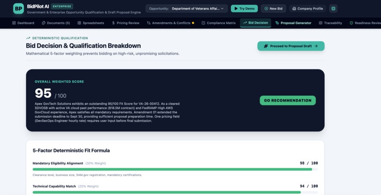381x195 pixels.
Task: Open Amendments & Conflicts tab
Action: (170, 23)
